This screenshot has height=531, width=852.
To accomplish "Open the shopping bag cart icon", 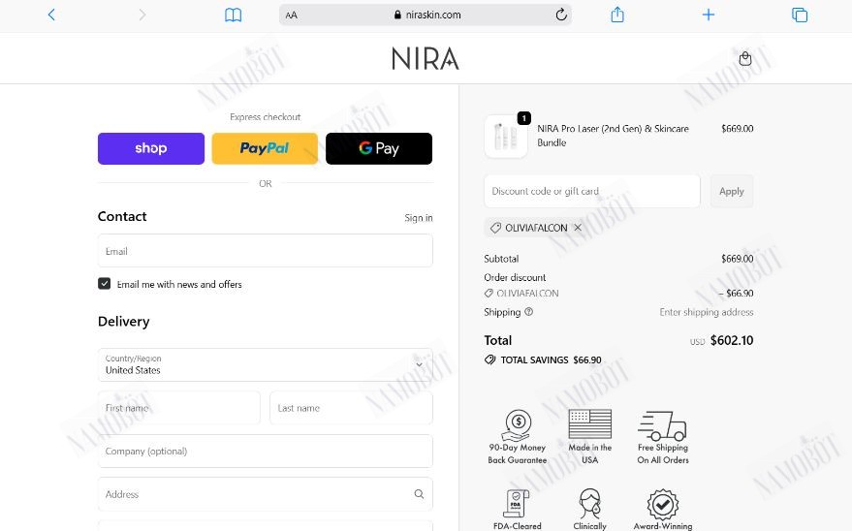I will tap(745, 58).
